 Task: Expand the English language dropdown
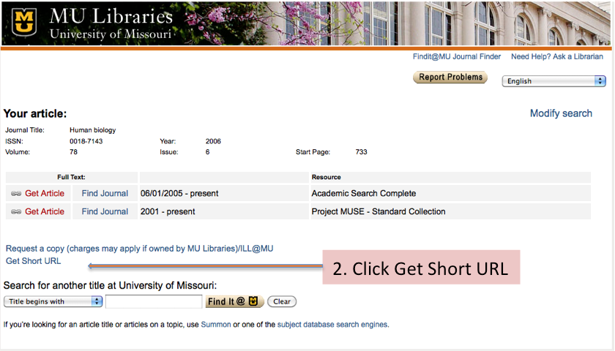(554, 81)
